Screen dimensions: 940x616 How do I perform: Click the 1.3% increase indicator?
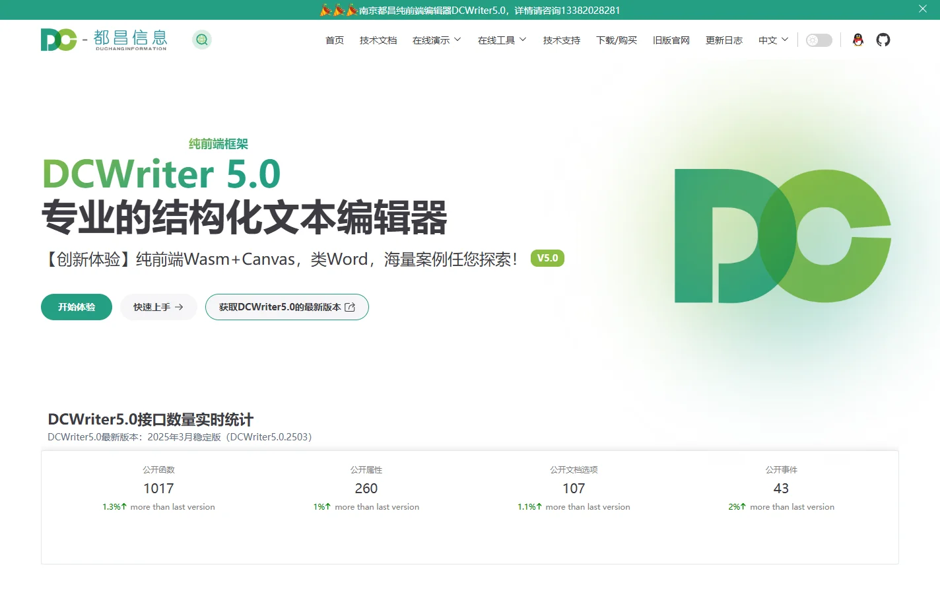click(x=114, y=507)
